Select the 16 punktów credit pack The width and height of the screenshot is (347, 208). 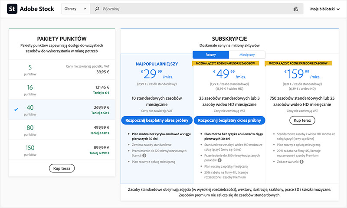tap(62, 90)
